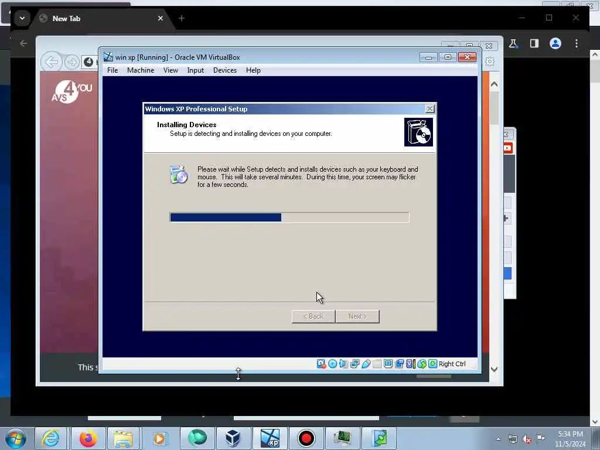
Task: Open the Help menu in VirtualBox
Action: [x=253, y=70]
